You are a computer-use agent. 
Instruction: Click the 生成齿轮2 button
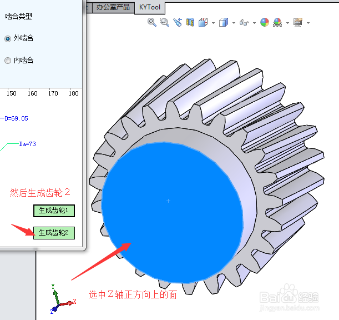pyautogui.click(x=54, y=233)
